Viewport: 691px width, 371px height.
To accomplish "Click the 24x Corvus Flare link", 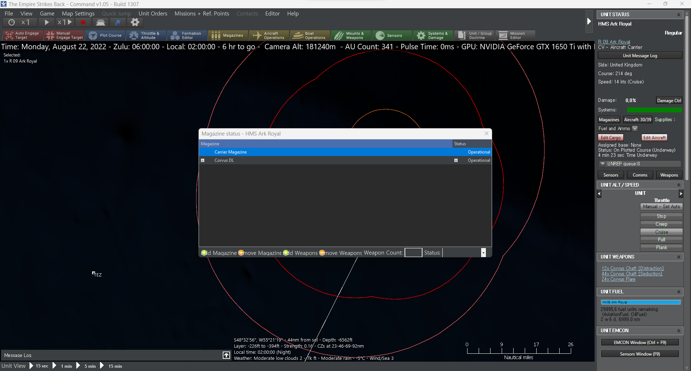I will [x=619, y=279].
